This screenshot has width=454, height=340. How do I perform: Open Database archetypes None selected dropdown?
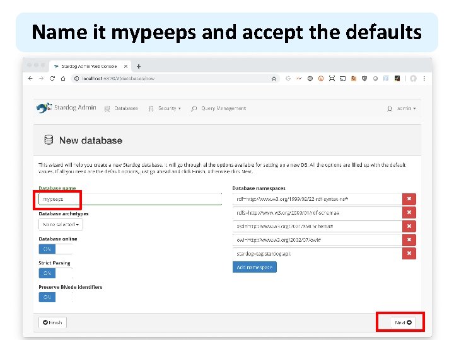61,225
